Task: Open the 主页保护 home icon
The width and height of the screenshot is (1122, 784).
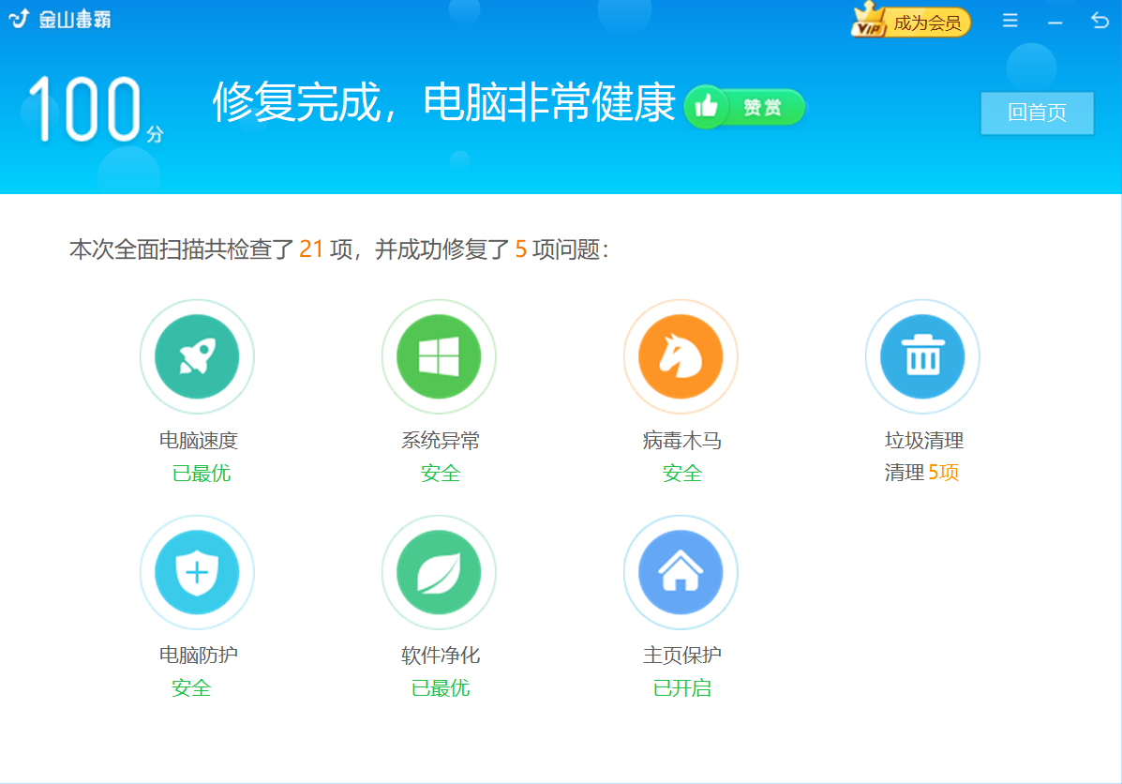Action: tap(681, 572)
